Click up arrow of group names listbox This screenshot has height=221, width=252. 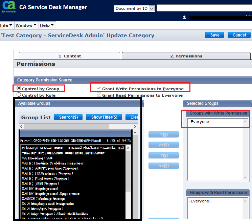tap(128, 148)
